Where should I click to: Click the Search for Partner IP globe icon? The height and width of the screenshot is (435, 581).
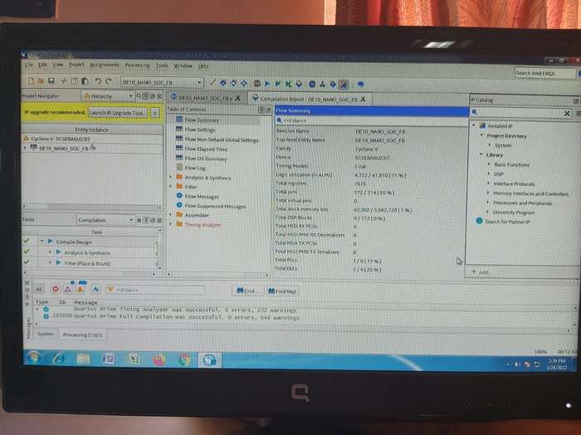point(479,221)
